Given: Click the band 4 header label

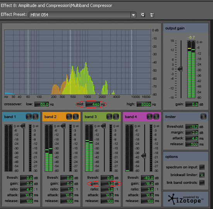Looking at the screenshot, I should pyautogui.click(x=131, y=117).
